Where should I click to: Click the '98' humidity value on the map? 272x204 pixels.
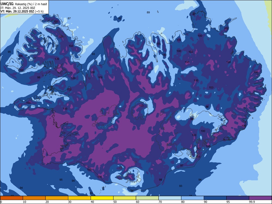(39, 77)
